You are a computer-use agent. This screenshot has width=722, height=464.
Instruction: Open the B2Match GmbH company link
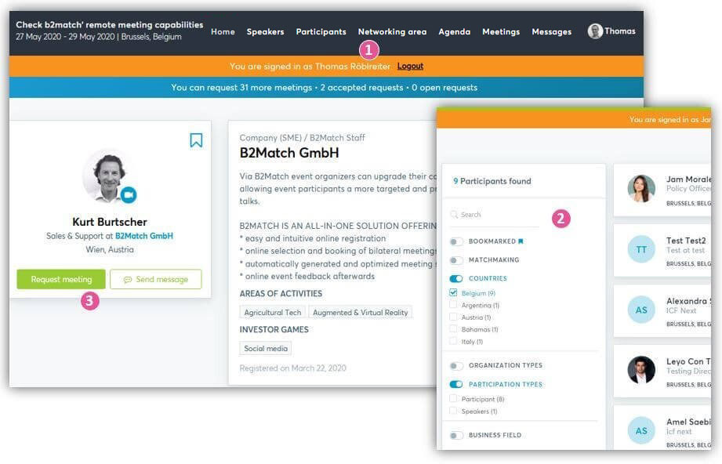(144, 236)
